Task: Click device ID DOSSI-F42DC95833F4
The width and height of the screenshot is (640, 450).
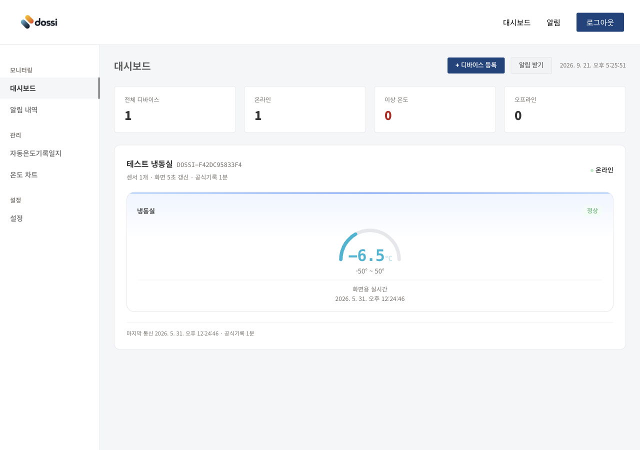Action: [x=209, y=165]
